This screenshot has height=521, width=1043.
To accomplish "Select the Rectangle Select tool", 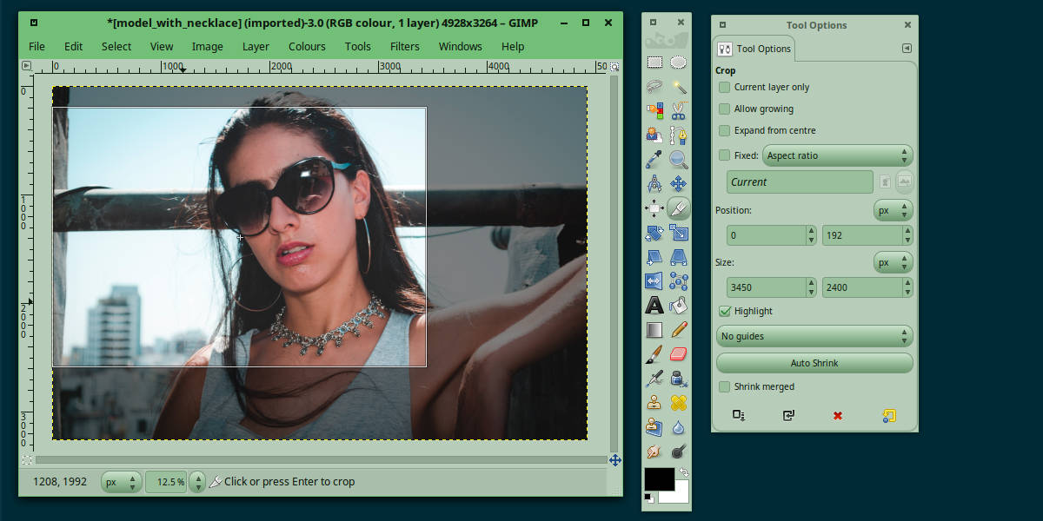I will click(654, 62).
